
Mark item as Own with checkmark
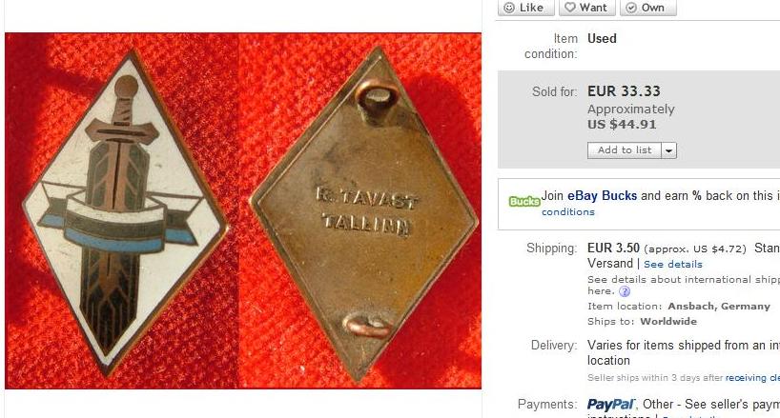(x=647, y=8)
